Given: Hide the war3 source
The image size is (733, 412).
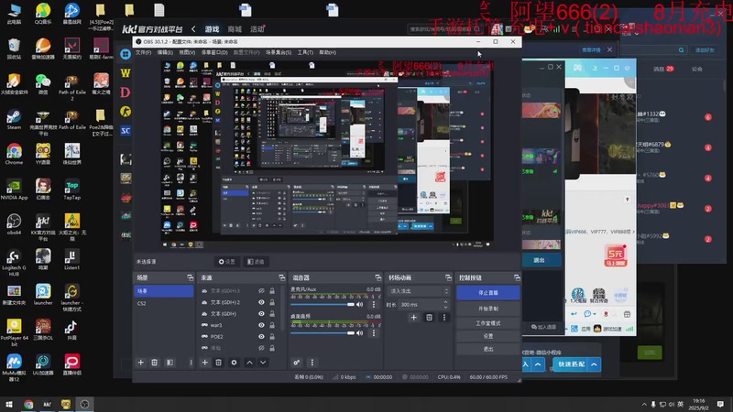Looking at the screenshot, I should [261, 325].
